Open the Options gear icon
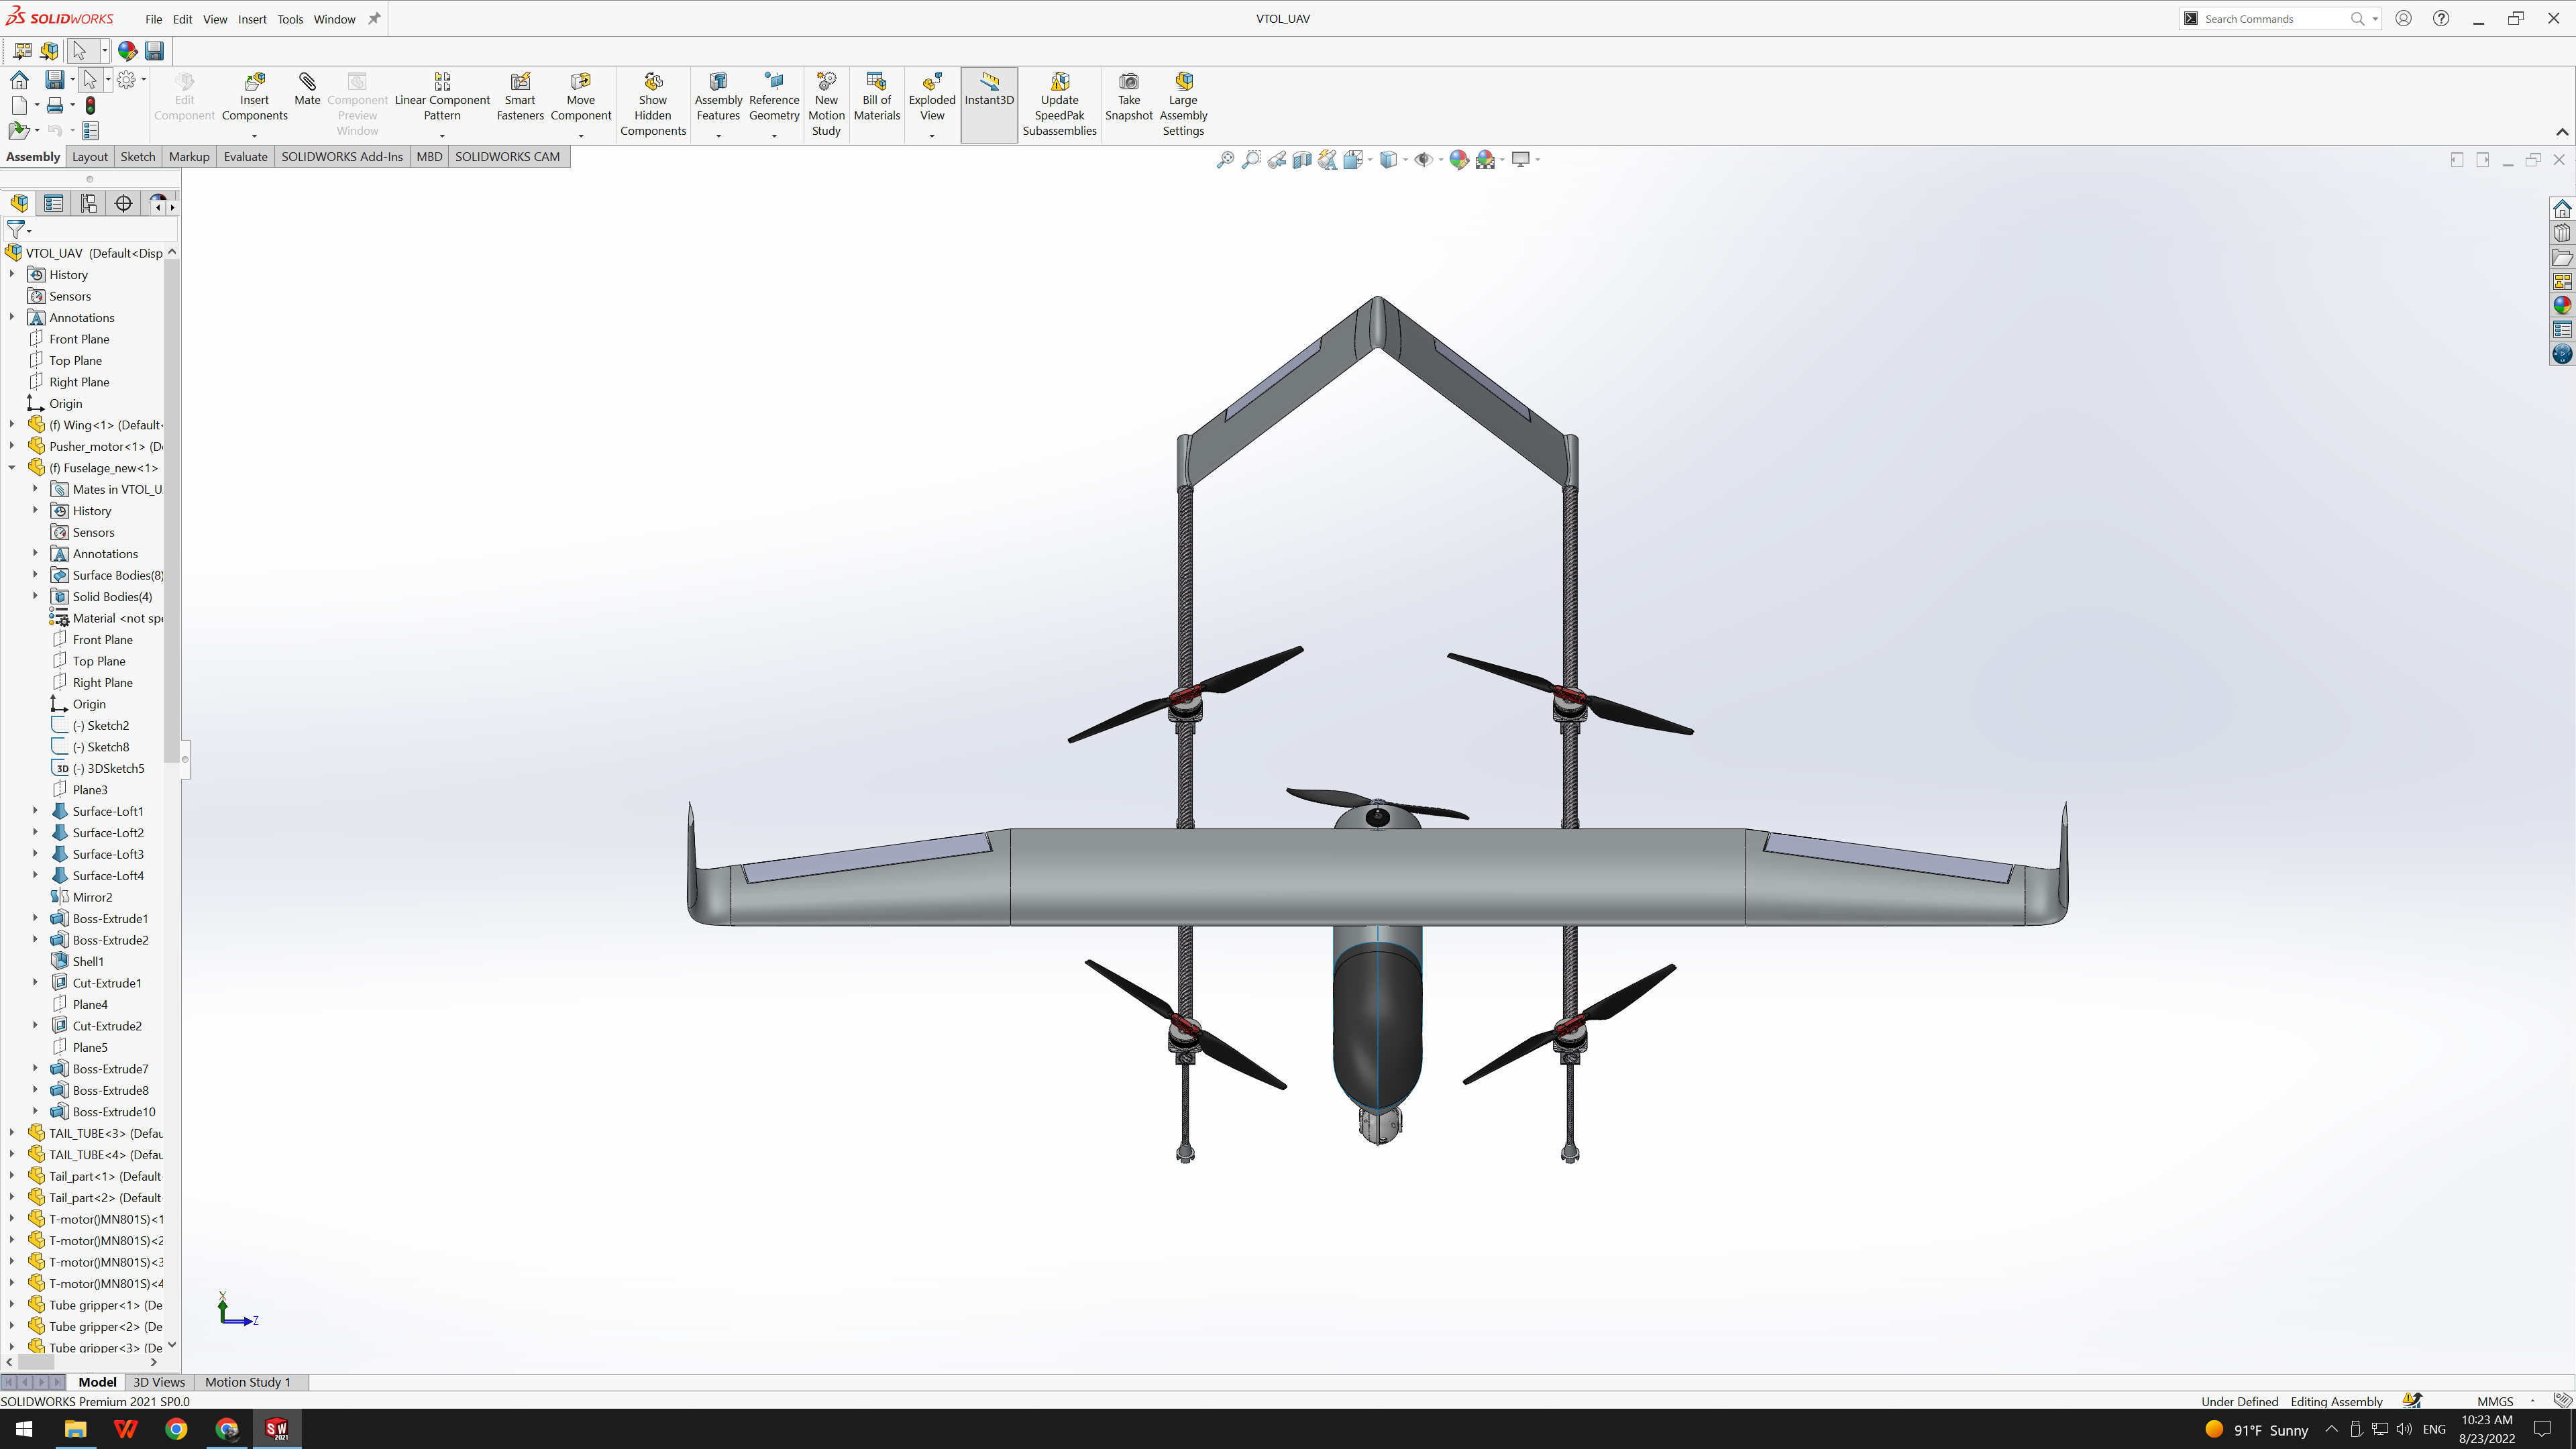This screenshot has width=2576, height=1449. [126, 79]
